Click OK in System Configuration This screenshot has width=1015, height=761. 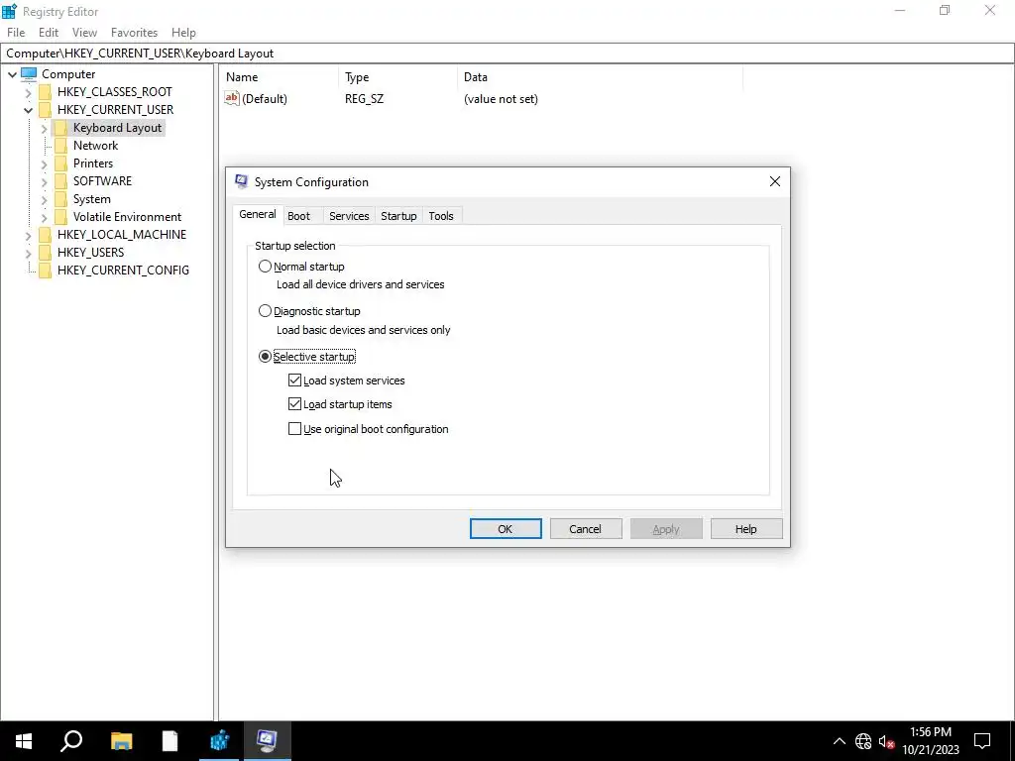click(506, 529)
